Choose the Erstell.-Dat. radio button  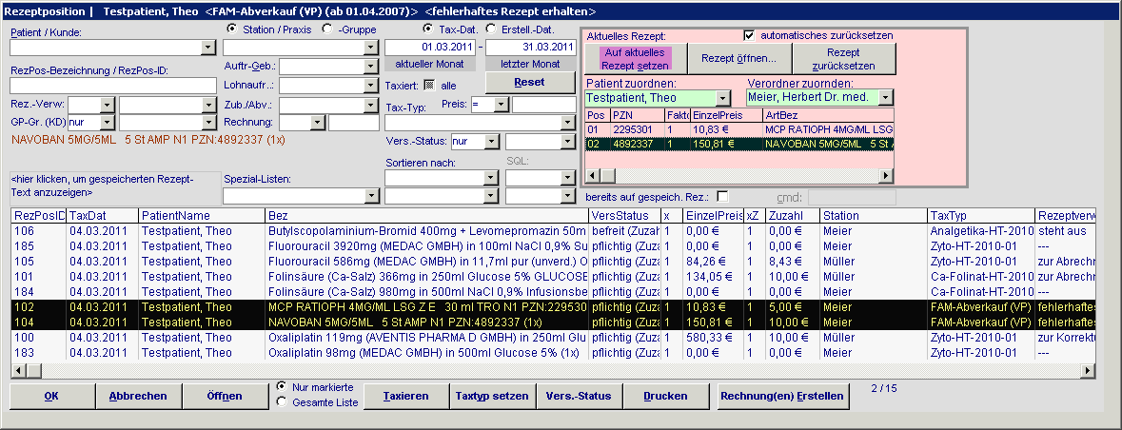point(491,29)
